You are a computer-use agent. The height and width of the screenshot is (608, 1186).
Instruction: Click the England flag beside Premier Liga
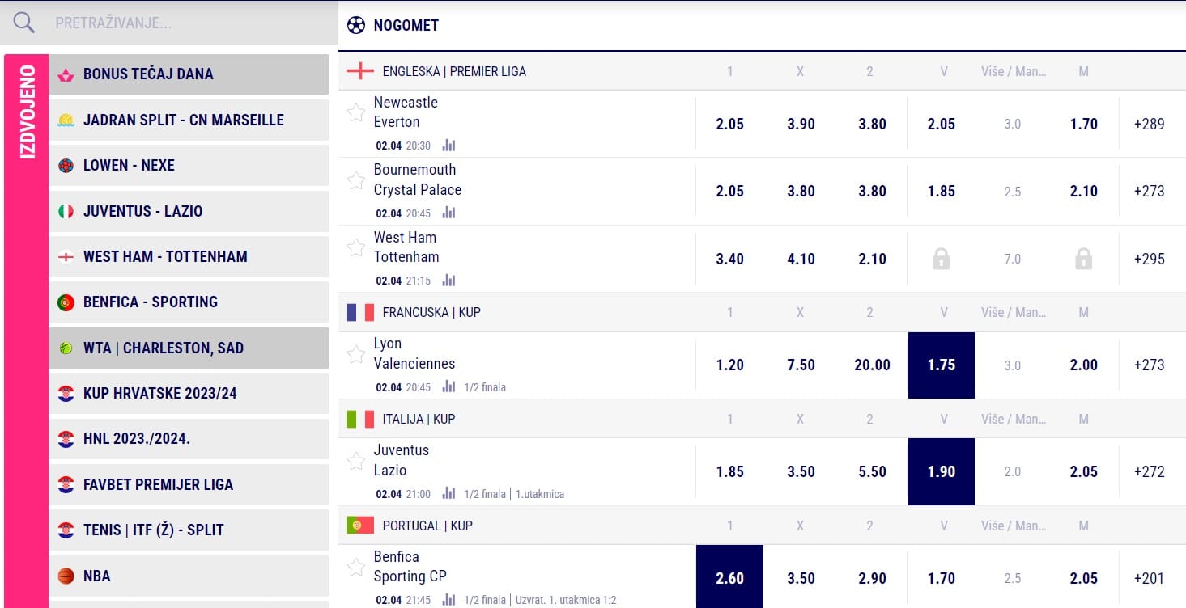(x=360, y=71)
